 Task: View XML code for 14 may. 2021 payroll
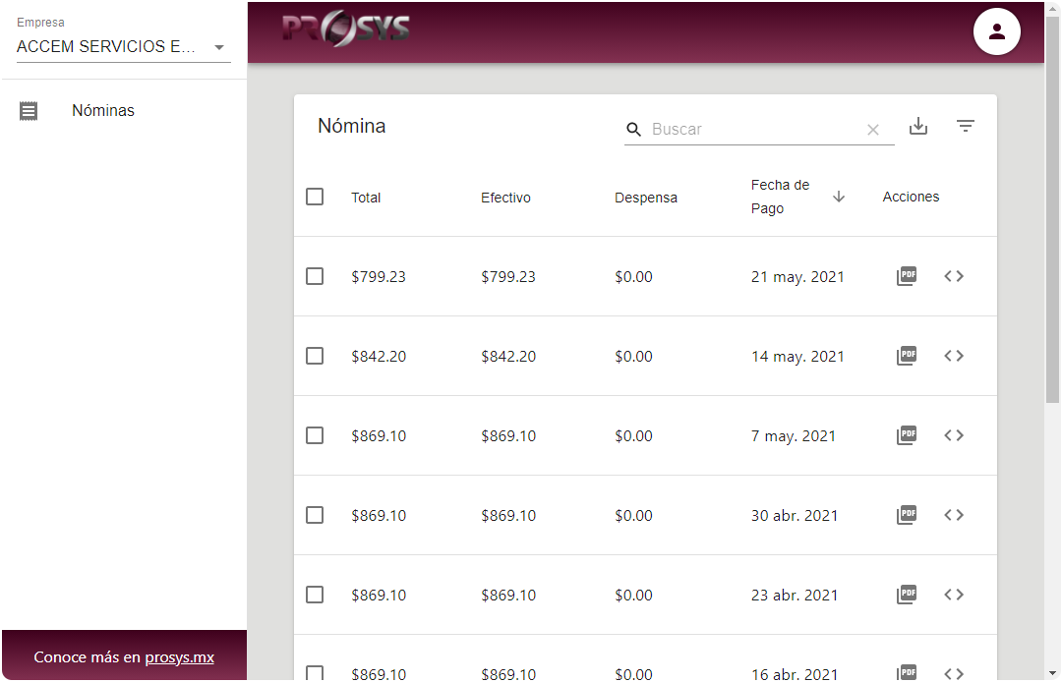[954, 356]
